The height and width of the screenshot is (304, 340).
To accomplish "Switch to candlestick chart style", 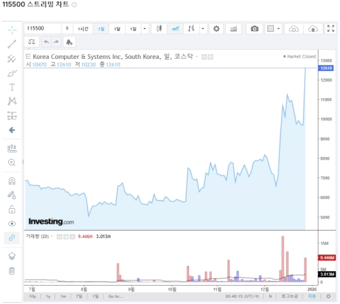I will pyautogui.click(x=159, y=28).
